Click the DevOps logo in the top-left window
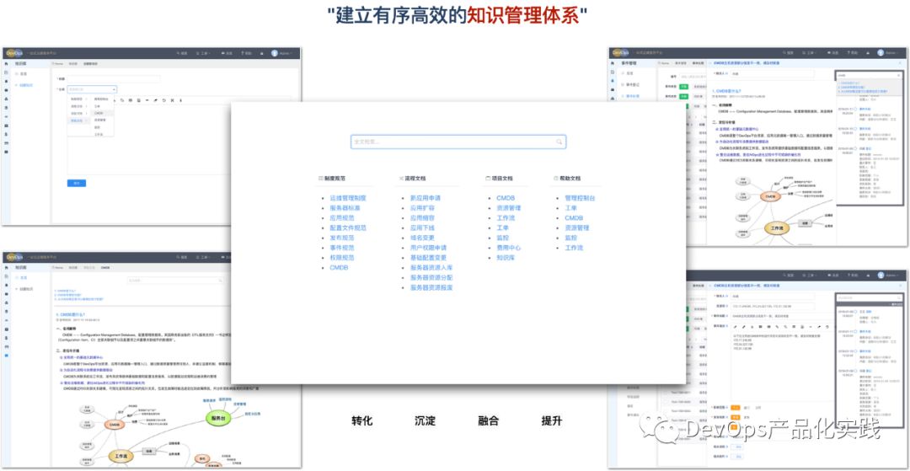Image resolution: width=910 pixels, height=471 pixels. click(14, 53)
